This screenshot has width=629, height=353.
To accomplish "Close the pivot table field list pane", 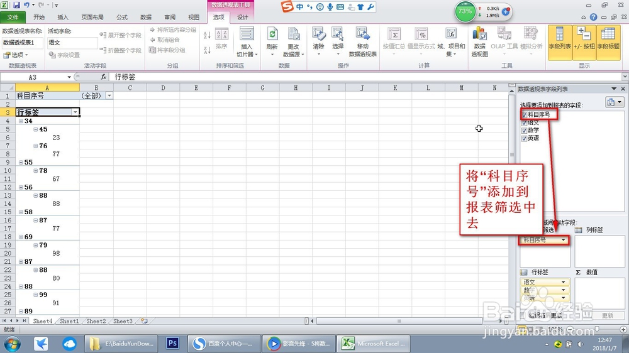I will 623,89.
